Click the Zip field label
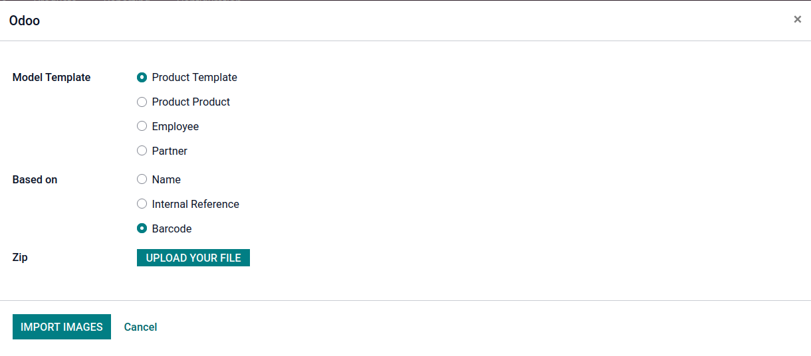The height and width of the screenshot is (356, 811). (x=20, y=257)
